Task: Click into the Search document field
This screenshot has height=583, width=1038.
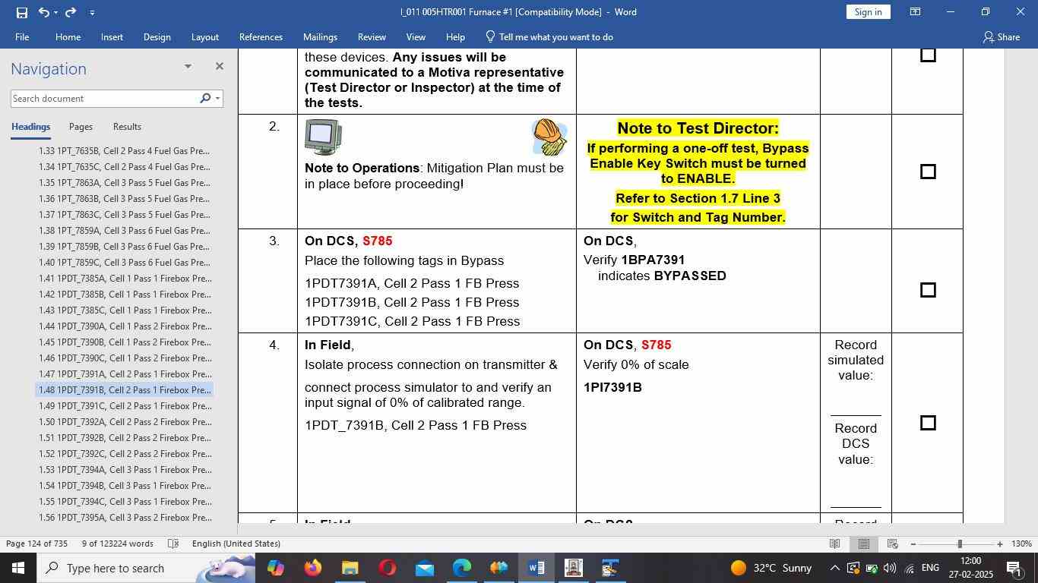Action: (x=104, y=99)
